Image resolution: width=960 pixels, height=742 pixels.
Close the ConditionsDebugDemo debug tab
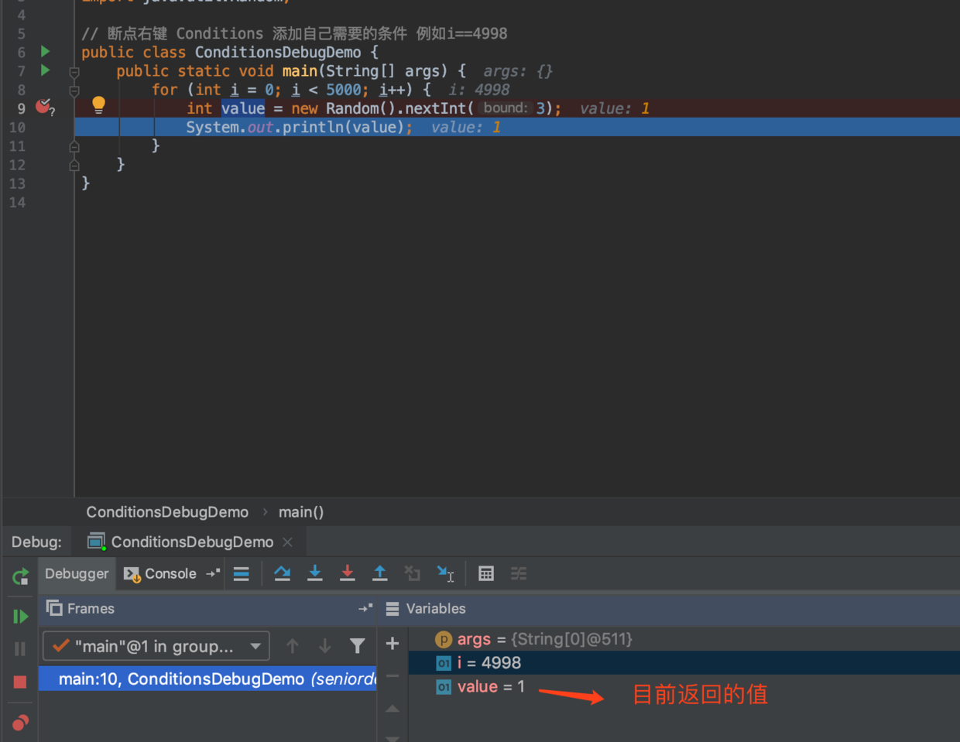(x=288, y=542)
